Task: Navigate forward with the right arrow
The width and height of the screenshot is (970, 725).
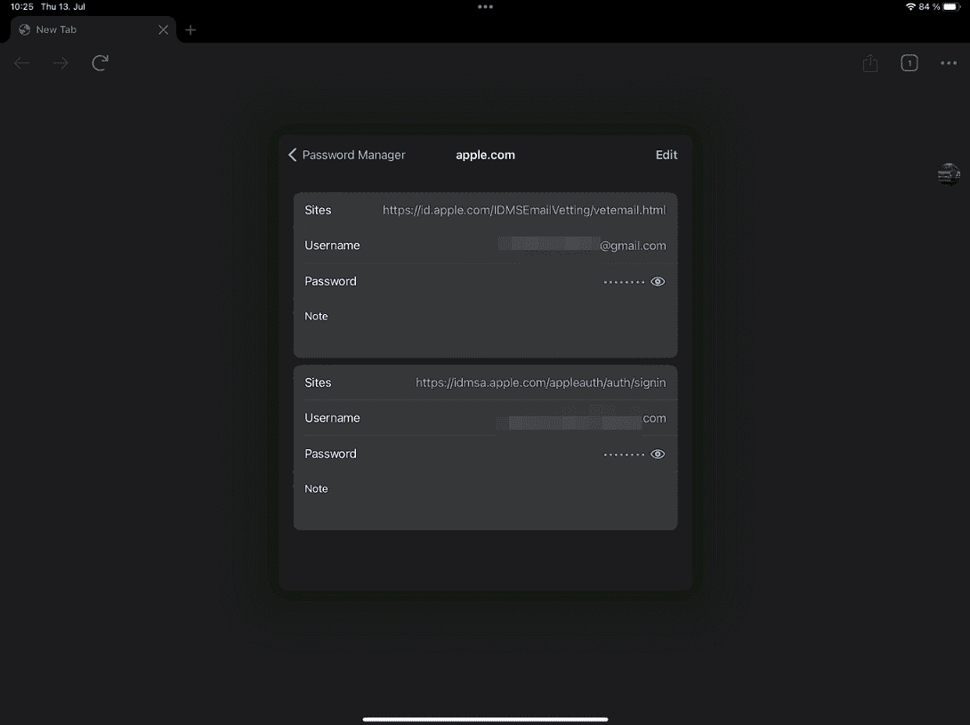Action: (x=61, y=62)
